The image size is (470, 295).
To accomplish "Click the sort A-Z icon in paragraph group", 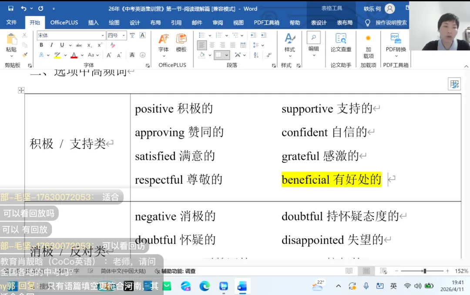I will 255,55.
